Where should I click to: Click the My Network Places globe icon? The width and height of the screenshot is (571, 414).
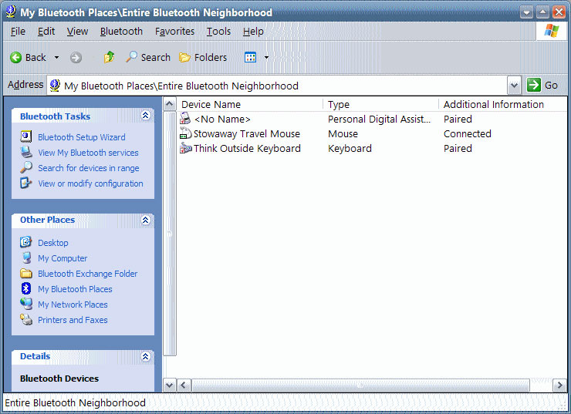[x=26, y=304]
